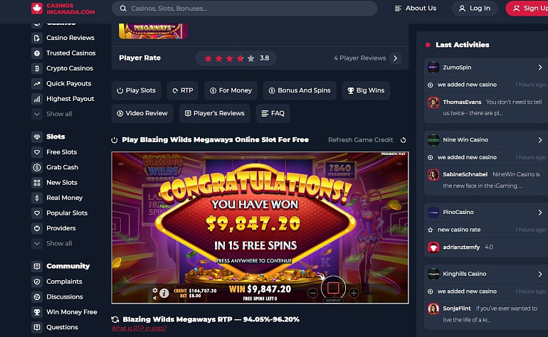Click the search magnifier icon

tap(123, 9)
